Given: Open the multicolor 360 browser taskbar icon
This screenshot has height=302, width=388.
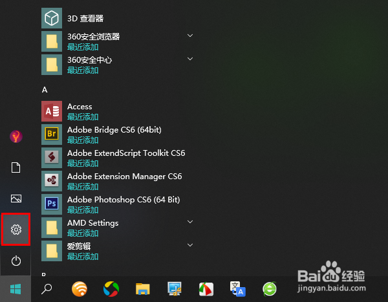Looking at the screenshot, I should tap(111, 289).
